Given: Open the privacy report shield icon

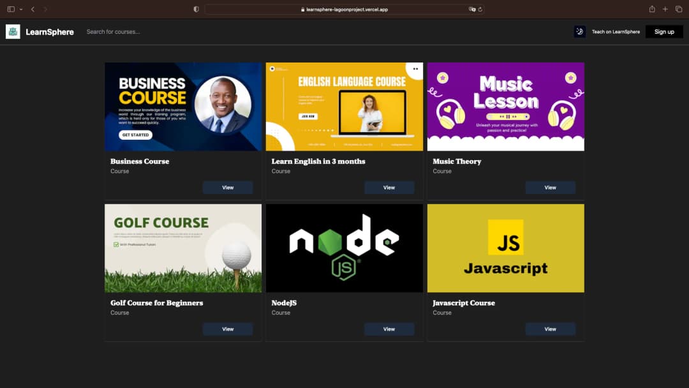Looking at the screenshot, I should pyautogui.click(x=196, y=9).
